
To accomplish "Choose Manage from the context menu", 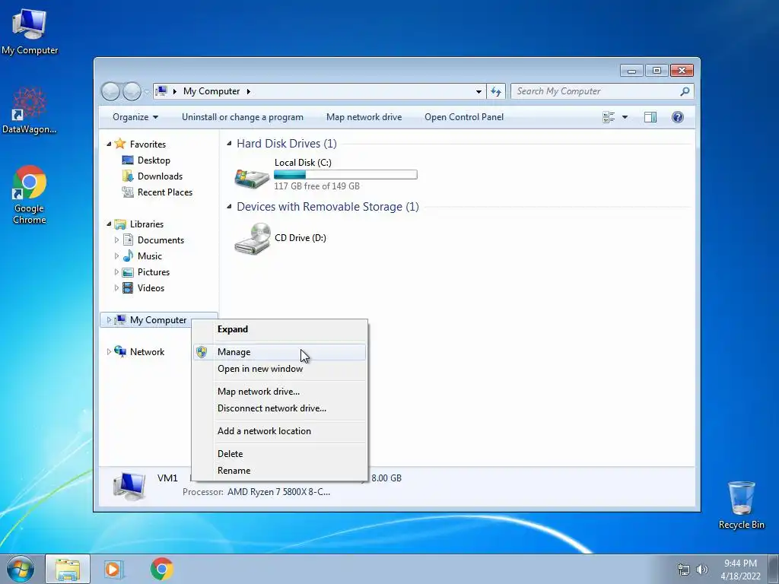I will (x=278, y=352).
